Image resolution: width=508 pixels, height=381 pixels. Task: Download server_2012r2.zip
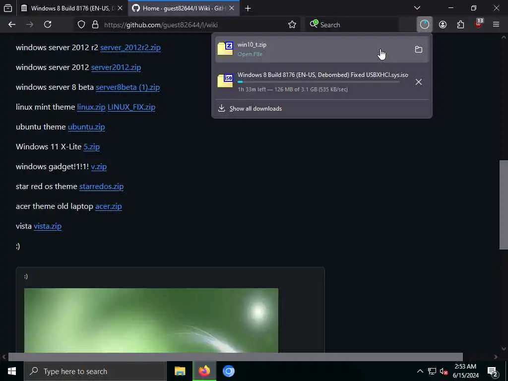pos(130,47)
